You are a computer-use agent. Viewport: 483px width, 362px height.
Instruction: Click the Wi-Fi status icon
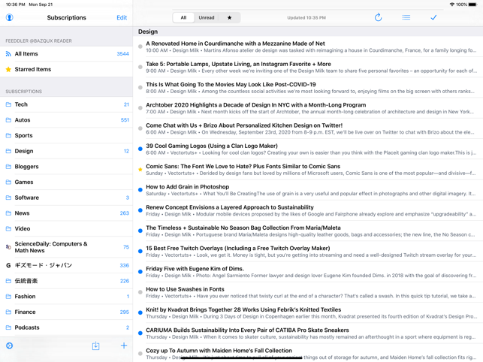[x=452, y=5]
